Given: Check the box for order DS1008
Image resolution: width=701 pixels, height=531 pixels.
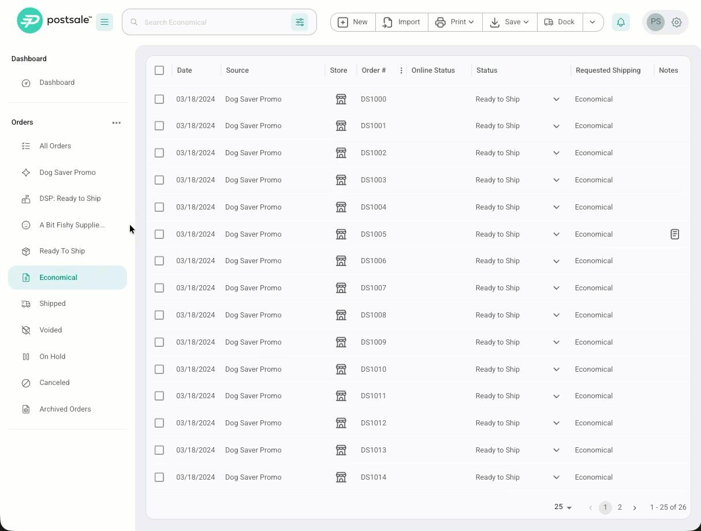Looking at the screenshot, I should point(159,315).
